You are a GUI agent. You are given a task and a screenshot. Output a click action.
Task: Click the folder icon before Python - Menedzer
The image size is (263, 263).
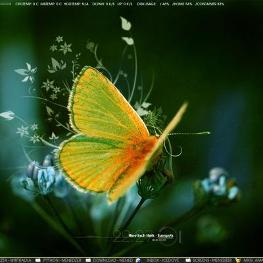coord(37,260)
